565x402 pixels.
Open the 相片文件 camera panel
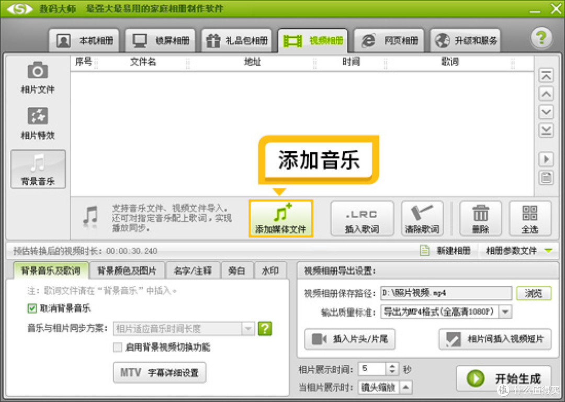pos(38,77)
